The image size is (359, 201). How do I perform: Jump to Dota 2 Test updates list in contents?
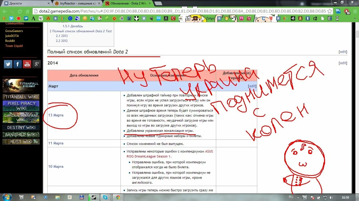[x=81, y=31]
